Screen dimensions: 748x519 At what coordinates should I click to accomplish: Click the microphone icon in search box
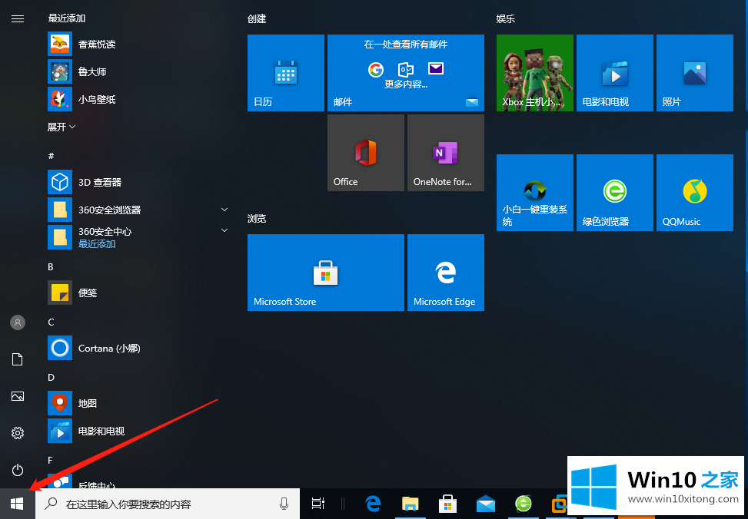pyautogui.click(x=284, y=504)
